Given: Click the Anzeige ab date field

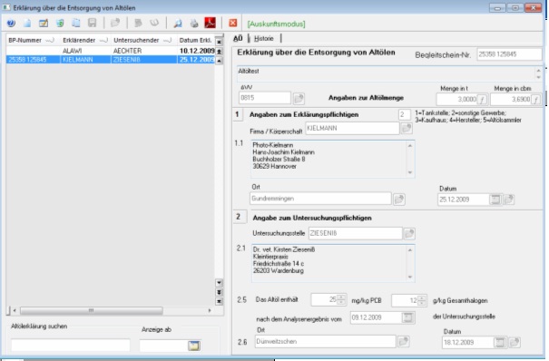Looking at the screenshot, I should (x=163, y=346).
